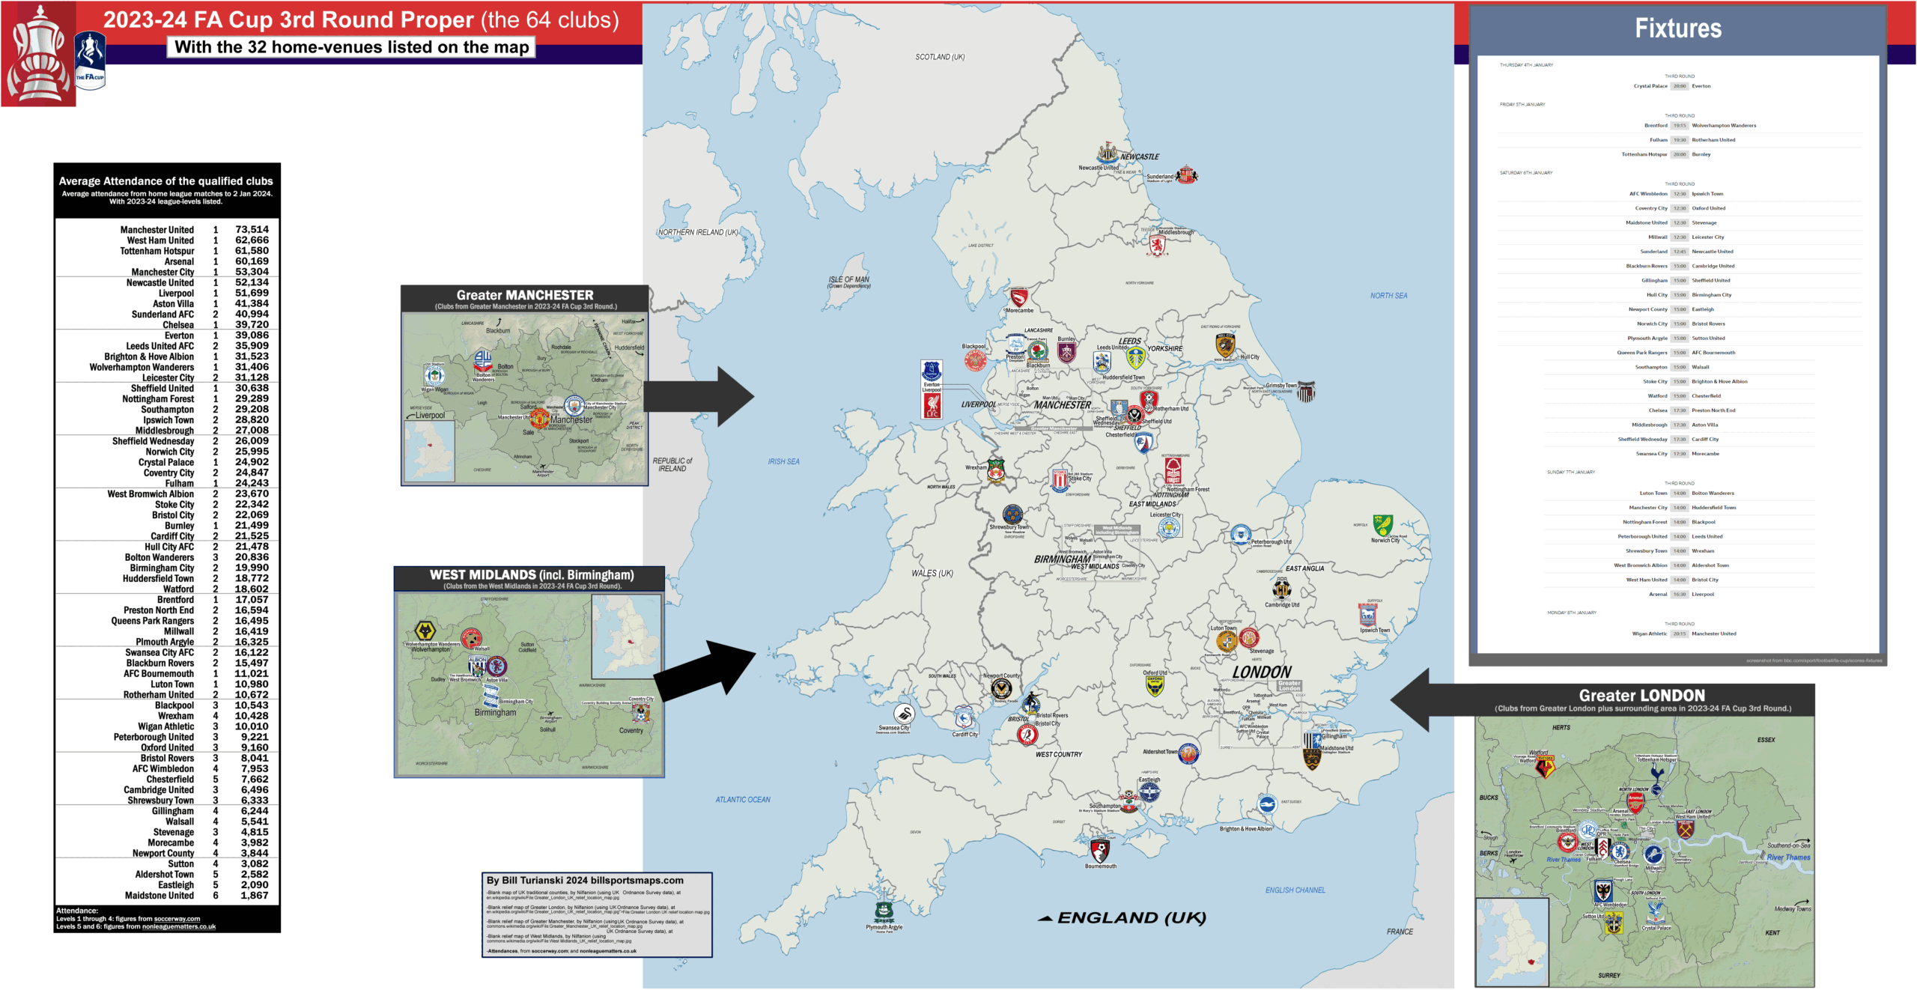Click Wolverhampton Wanderers crest in West Midlands inset
1917x990 pixels.
425,631
